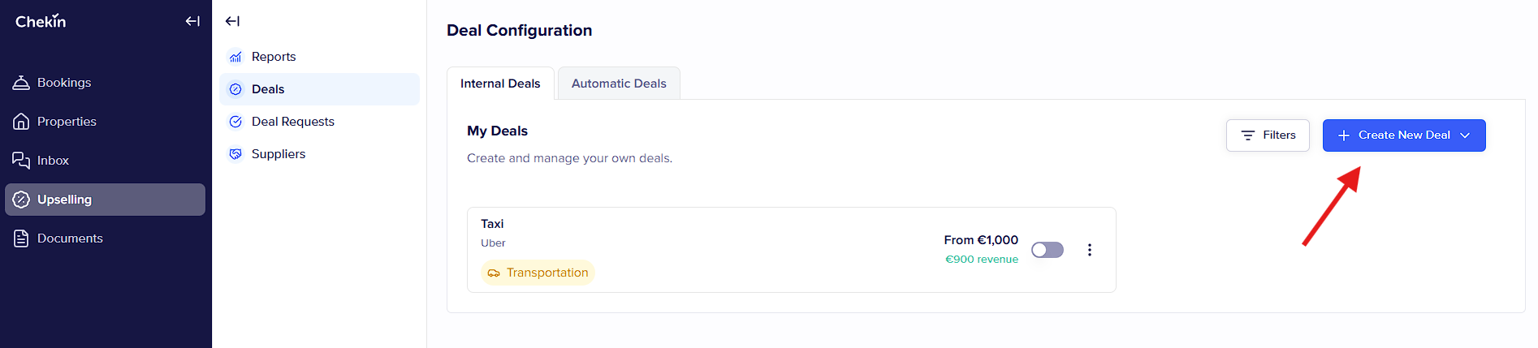Enable the Taxi deal toggle
The width and height of the screenshot is (1538, 348).
(1047, 250)
